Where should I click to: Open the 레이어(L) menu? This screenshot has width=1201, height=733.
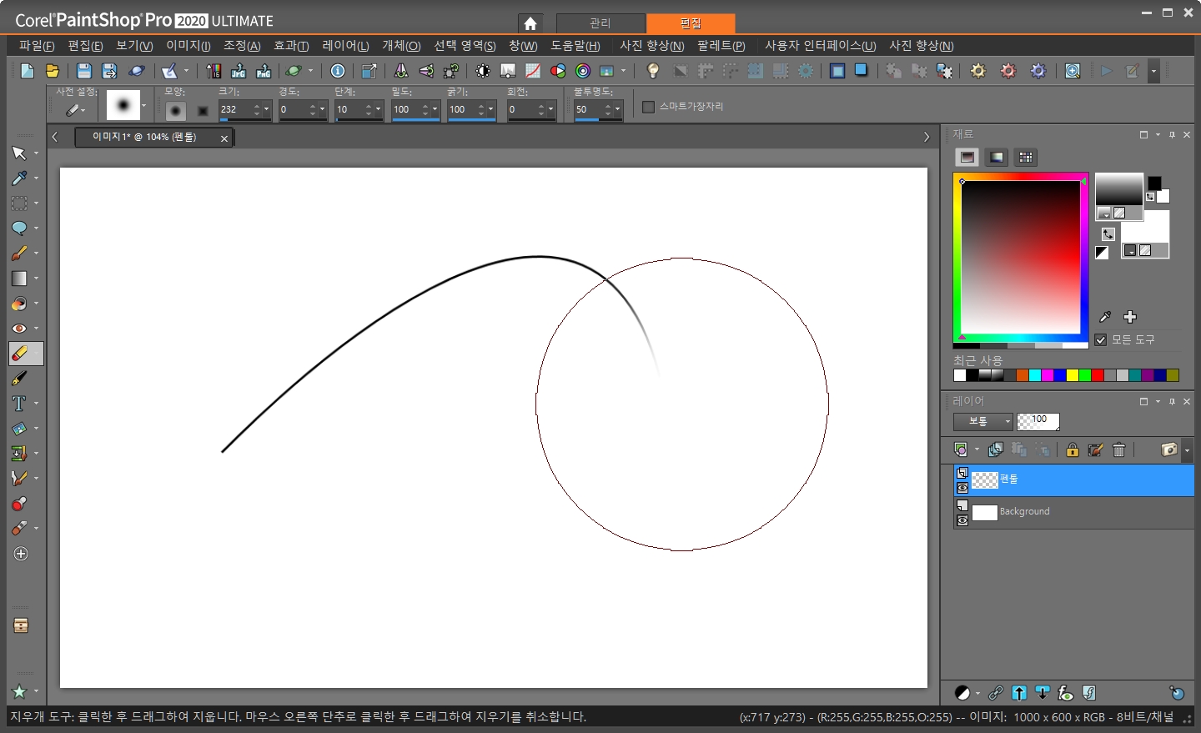point(345,46)
